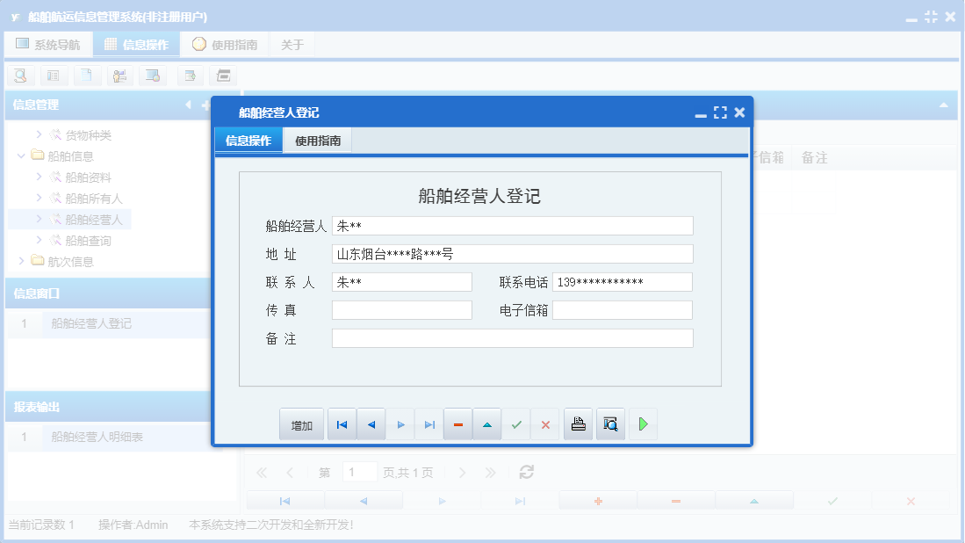The height and width of the screenshot is (543, 965).
Task: Refresh the record list with the refresh icon
Action: click(x=526, y=472)
